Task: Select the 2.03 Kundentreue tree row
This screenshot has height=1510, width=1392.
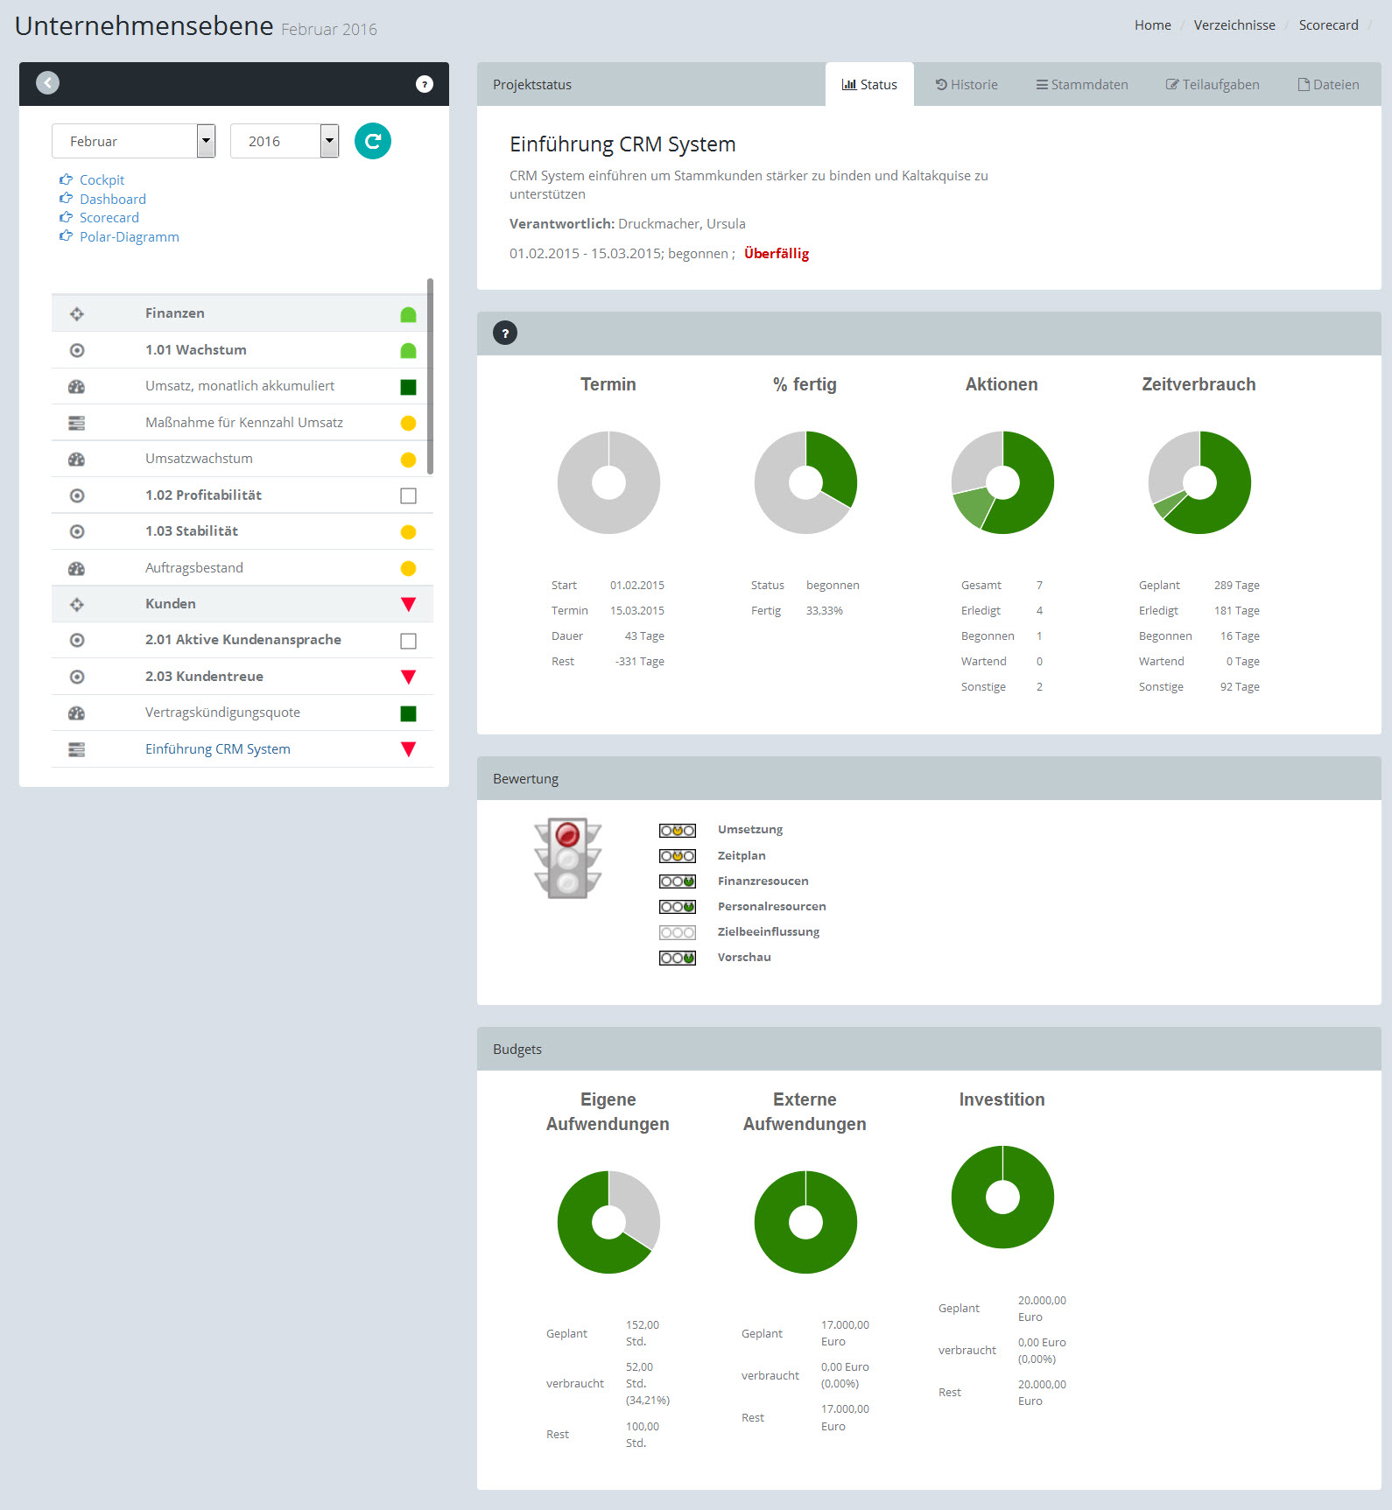Action: (x=204, y=677)
